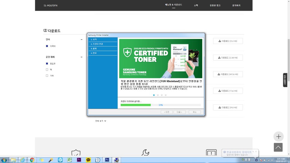This screenshot has height=163, width=290.
Task: Download the 22.88 MB file
Action: coord(228,58)
